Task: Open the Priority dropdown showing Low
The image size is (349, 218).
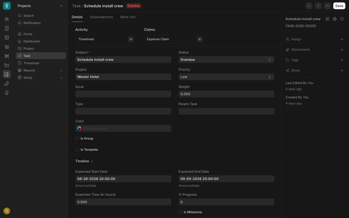Action: click(226, 77)
